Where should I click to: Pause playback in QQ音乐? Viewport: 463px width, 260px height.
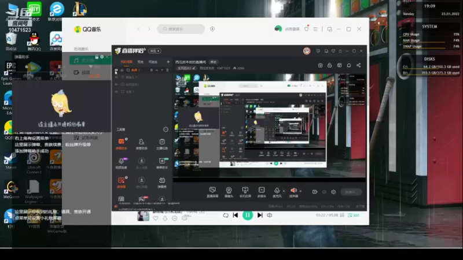(248, 215)
